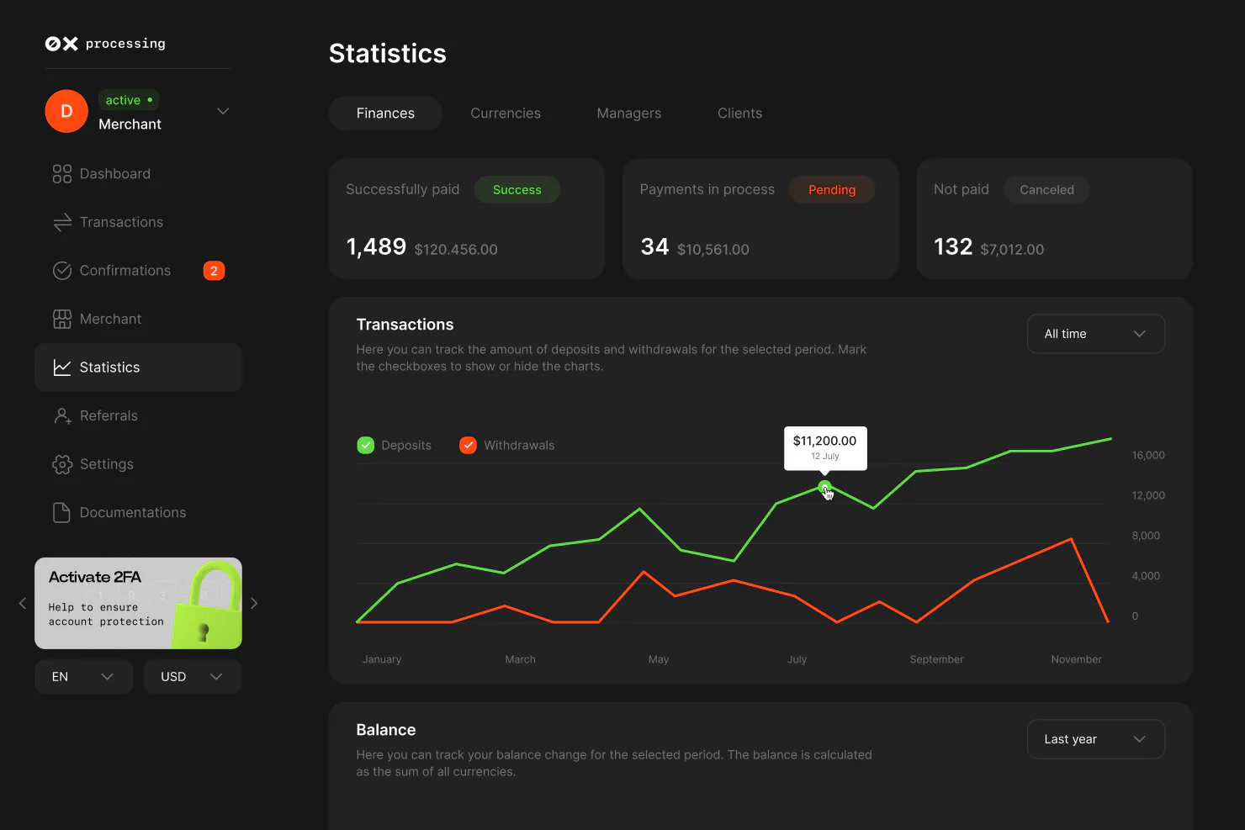Open the USD currency dropdown
This screenshot has width=1245, height=830.
(193, 677)
